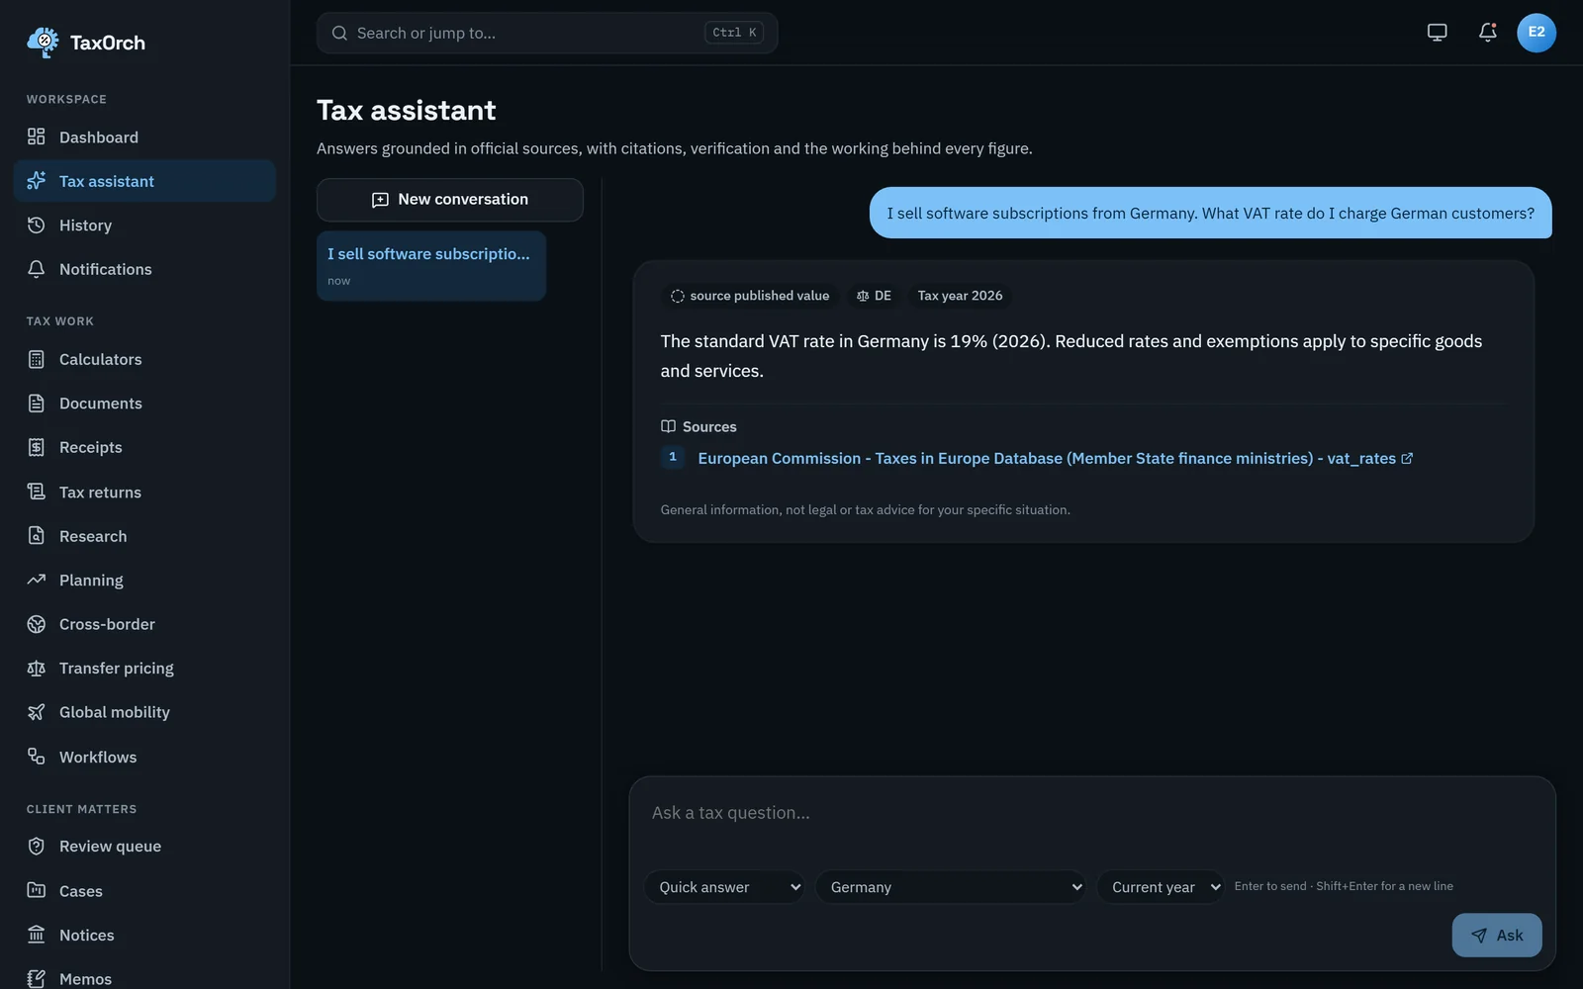1583x989 pixels.
Task: Open the Current year dropdown
Action: click(1161, 887)
